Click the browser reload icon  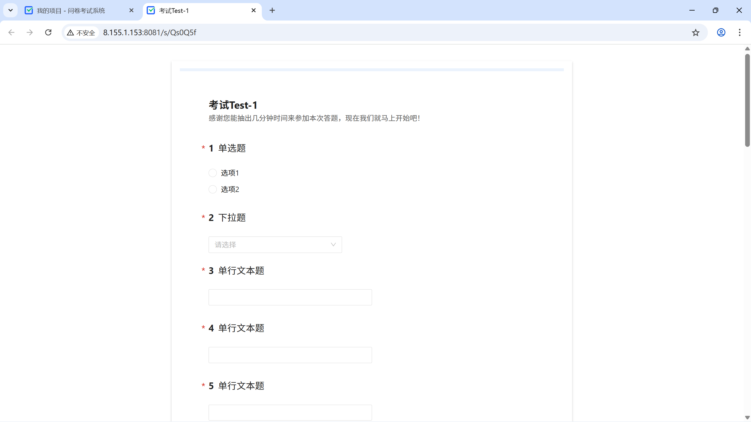(x=48, y=32)
